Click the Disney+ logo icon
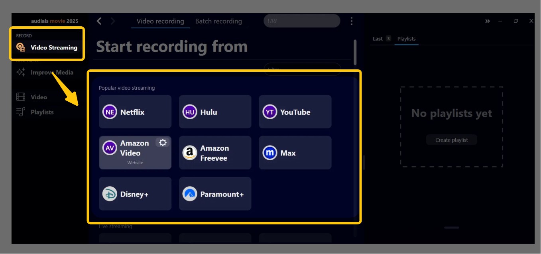The width and height of the screenshot is (541, 254). pos(110,194)
